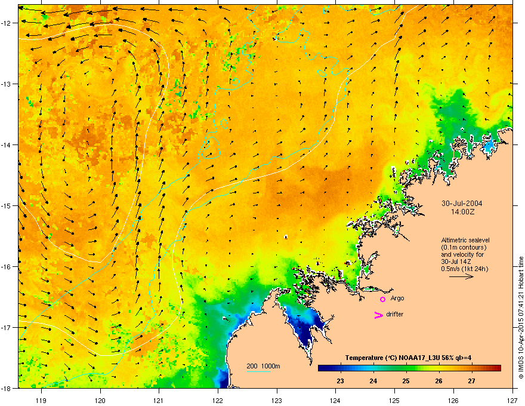Click longitude axis label 125
The height and width of the screenshot is (406, 525).
click(x=394, y=400)
